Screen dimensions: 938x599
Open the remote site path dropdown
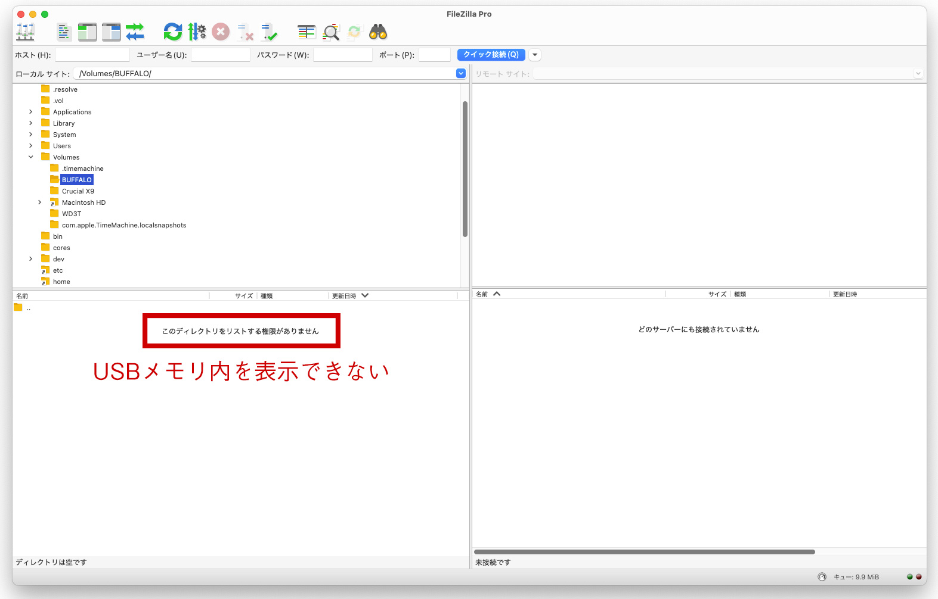pos(918,73)
